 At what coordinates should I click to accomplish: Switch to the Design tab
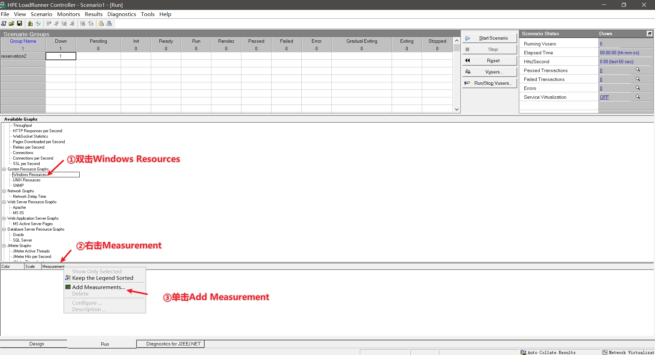(37, 344)
